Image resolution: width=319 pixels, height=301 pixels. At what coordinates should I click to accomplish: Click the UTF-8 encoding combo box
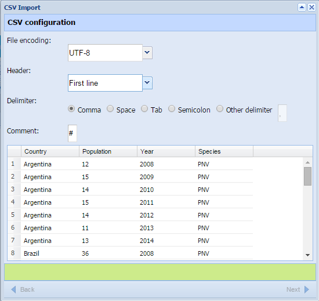105,53
